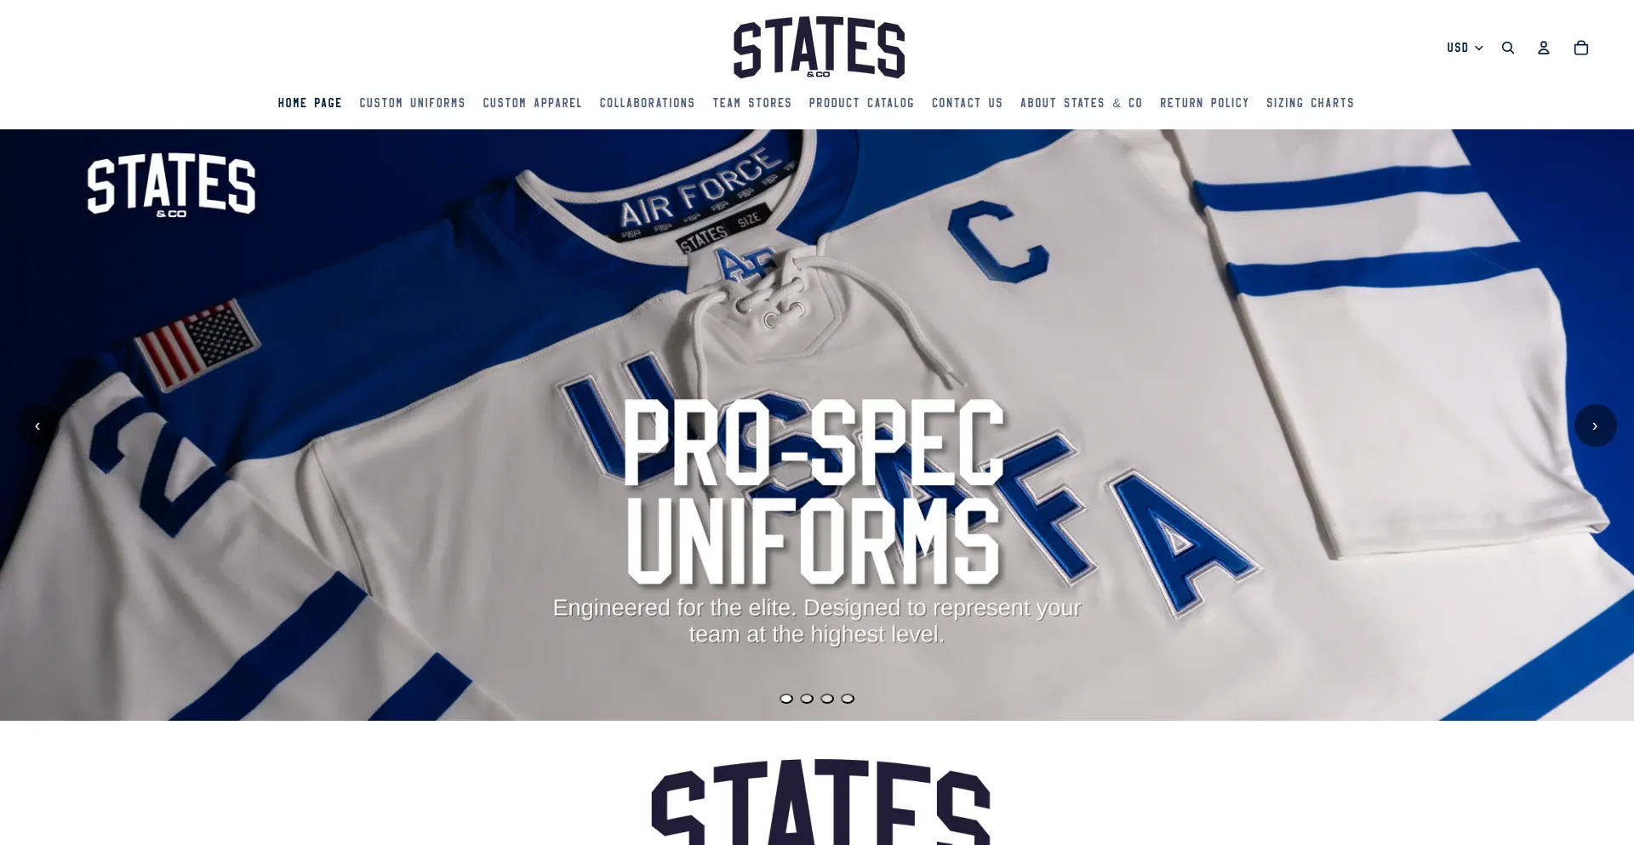Select the first carousel dot
Viewport: 1634px width, 845px height.
pos(786,699)
